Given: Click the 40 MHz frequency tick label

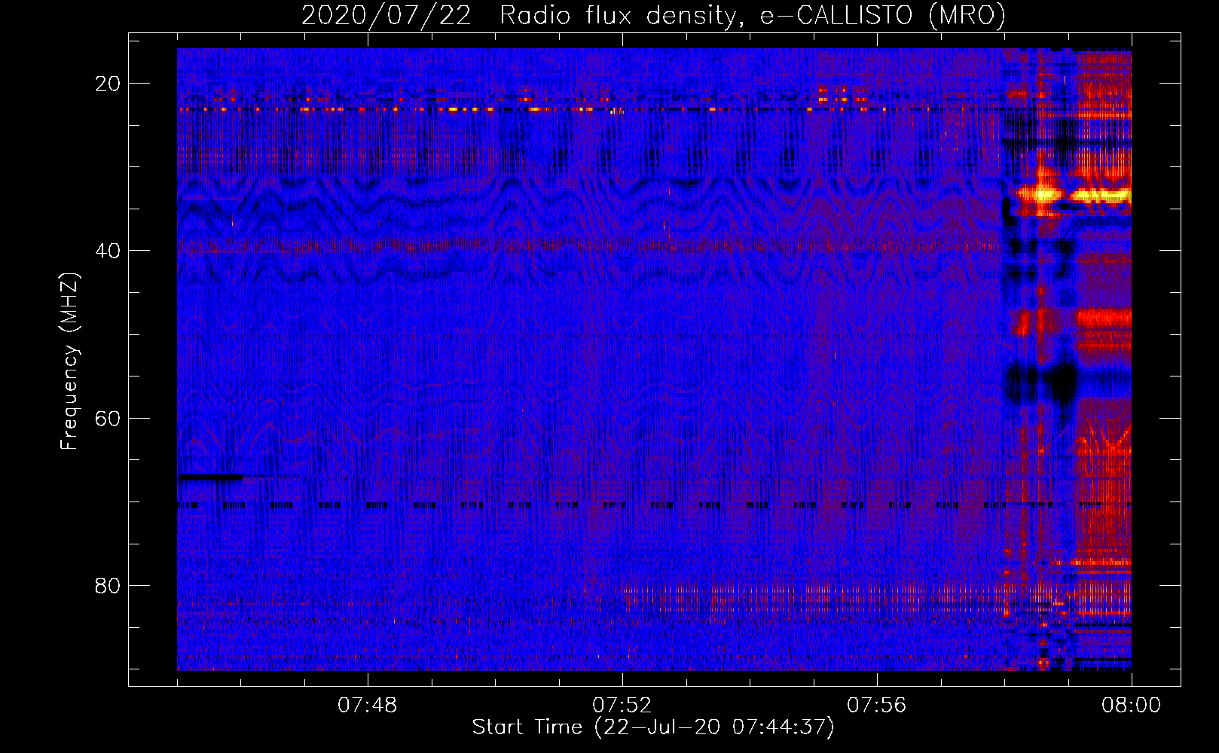Looking at the screenshot, I should tap(108, 251).
